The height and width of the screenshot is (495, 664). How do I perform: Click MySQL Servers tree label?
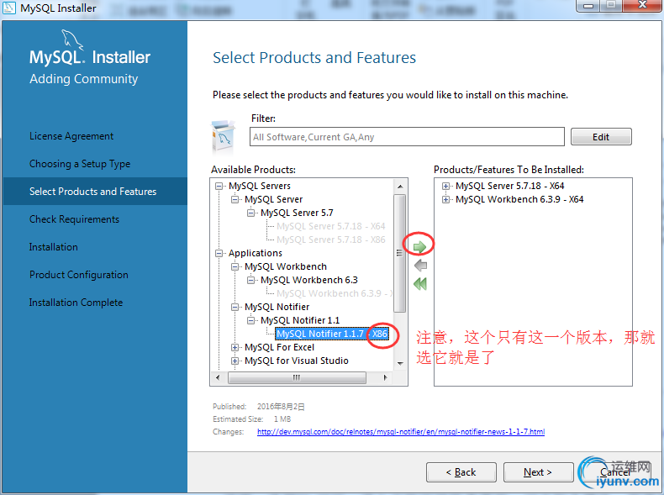[260, 186]
